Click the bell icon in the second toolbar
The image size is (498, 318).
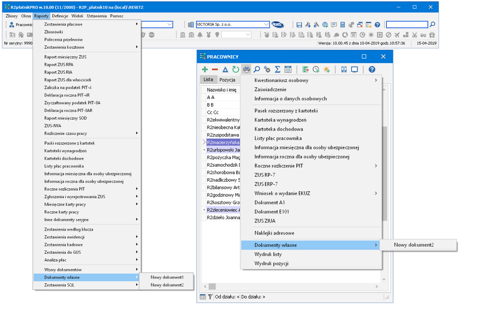(200, 35)
